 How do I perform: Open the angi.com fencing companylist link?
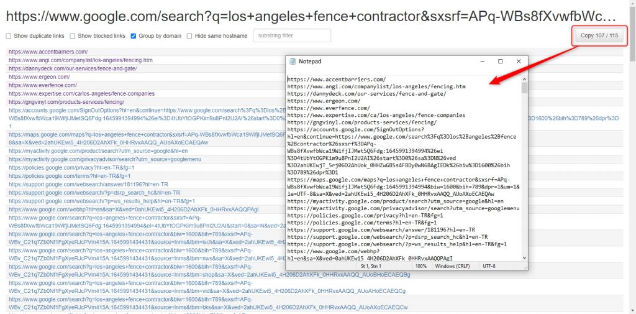click(80, 60)
